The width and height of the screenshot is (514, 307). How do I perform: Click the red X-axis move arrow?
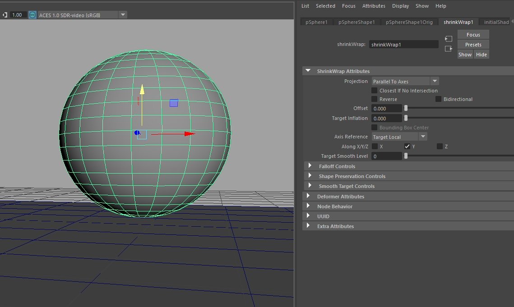[x=189, y=134]
